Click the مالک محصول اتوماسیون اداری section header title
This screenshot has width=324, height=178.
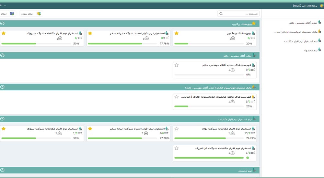click(x=218, y=88)
